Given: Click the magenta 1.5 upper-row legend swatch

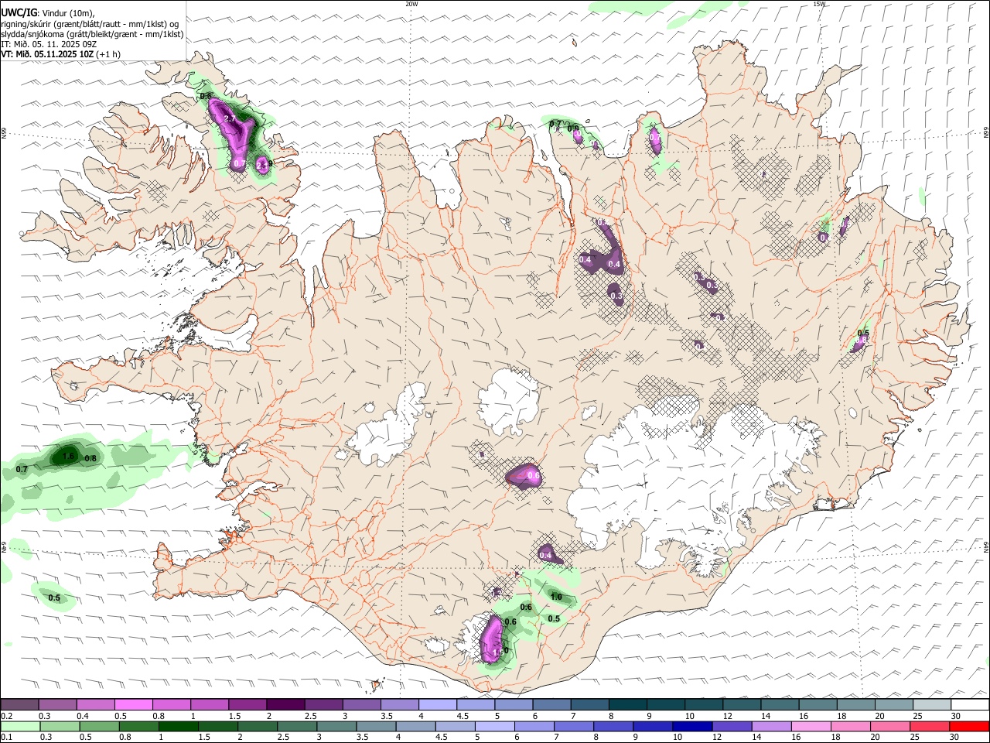Looking at the screenshot, I should tap(247, 705).
